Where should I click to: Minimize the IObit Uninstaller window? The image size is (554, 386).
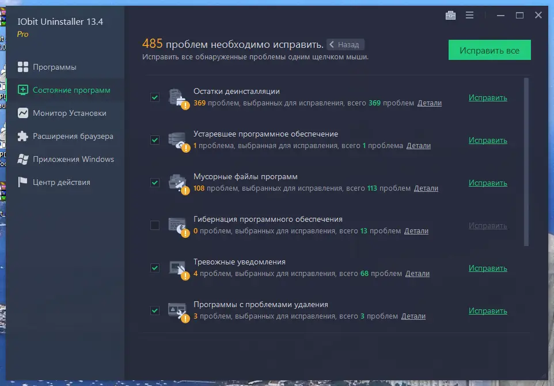(500, 15)
